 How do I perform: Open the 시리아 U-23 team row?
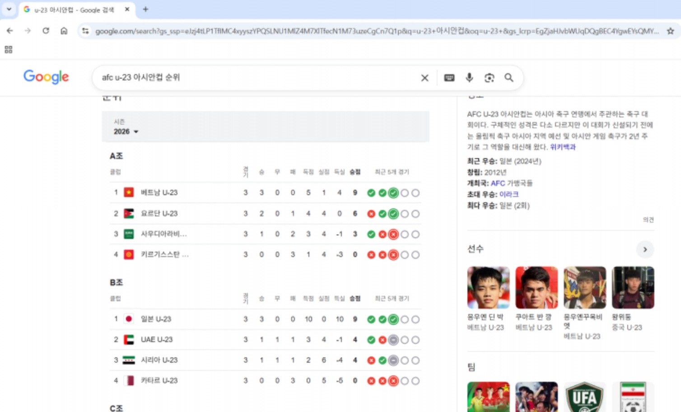265,360
